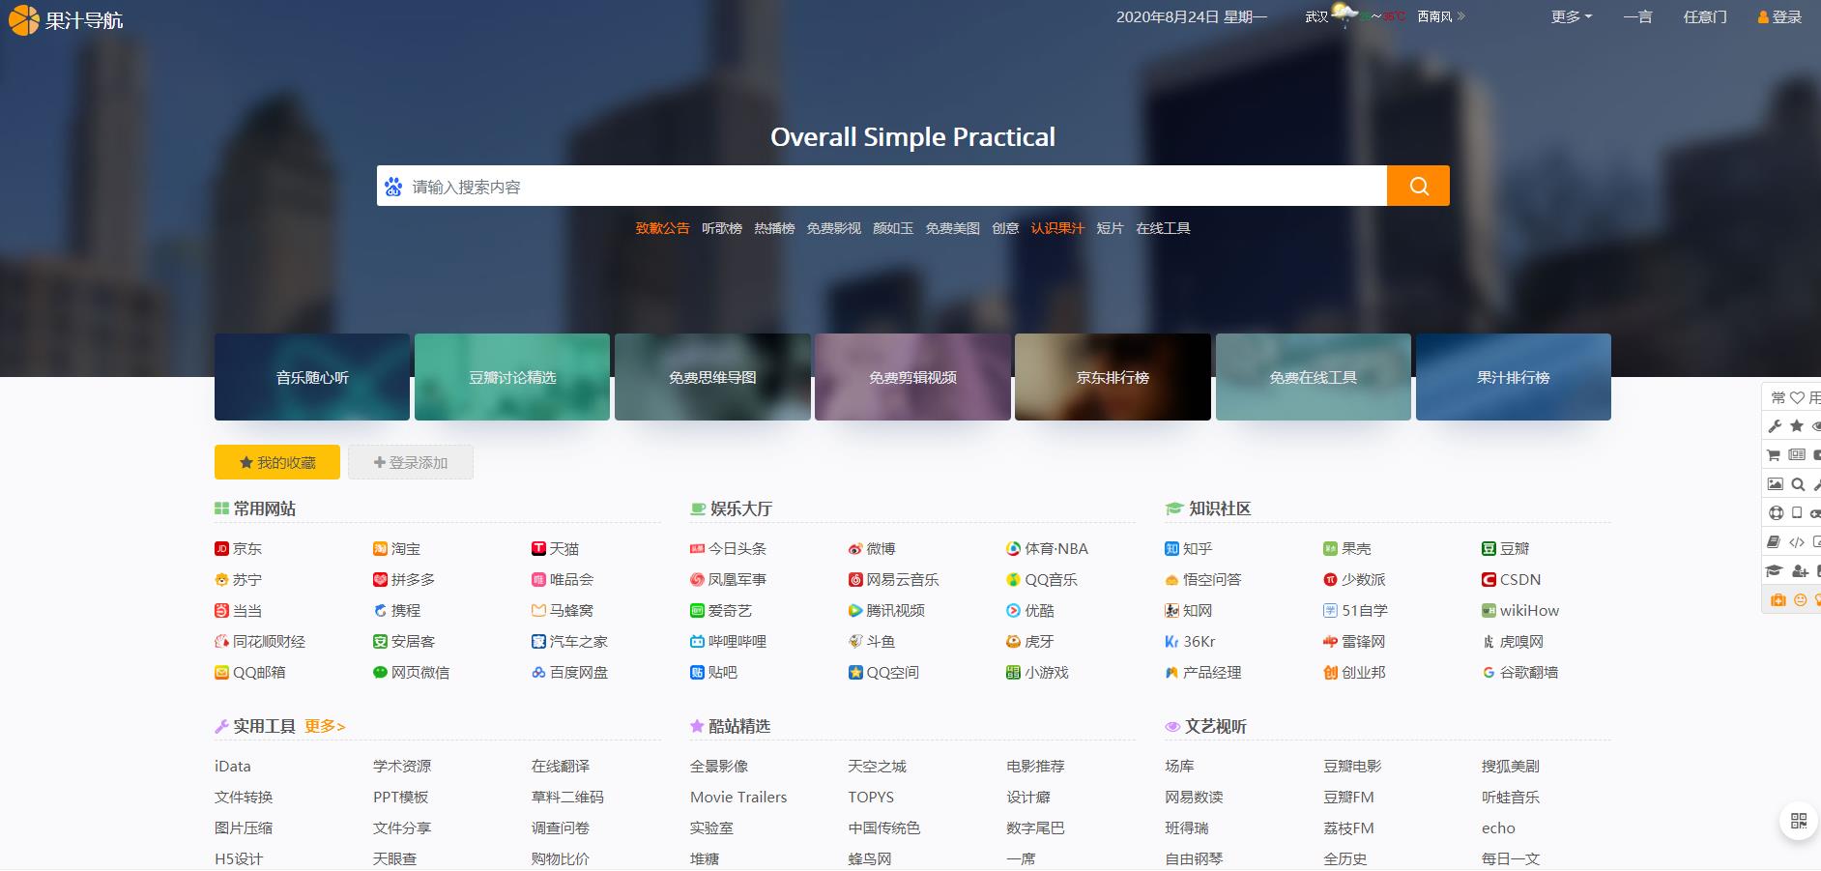1821x871 pixels.
Task: Click the 草料二维码 text link
Action: click(x=567, y=797)
